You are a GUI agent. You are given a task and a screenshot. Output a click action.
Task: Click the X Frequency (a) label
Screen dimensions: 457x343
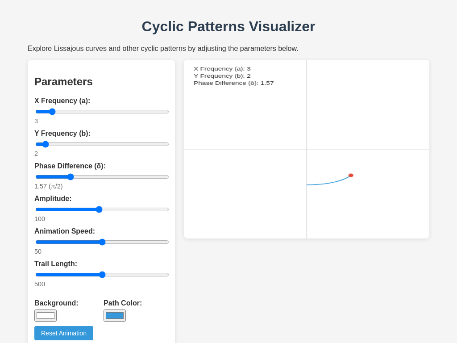coord(62,101)
